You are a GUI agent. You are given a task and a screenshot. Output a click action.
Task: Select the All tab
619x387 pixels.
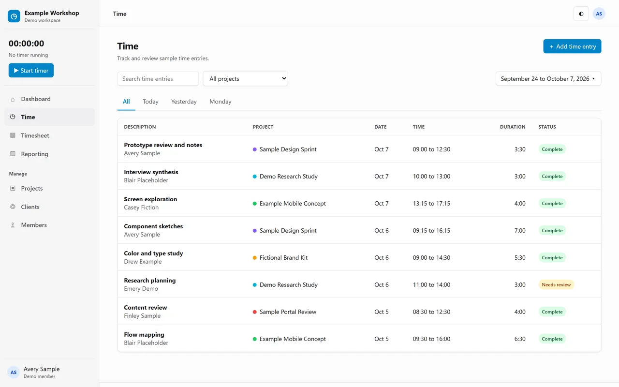click(x=126, y=102)
